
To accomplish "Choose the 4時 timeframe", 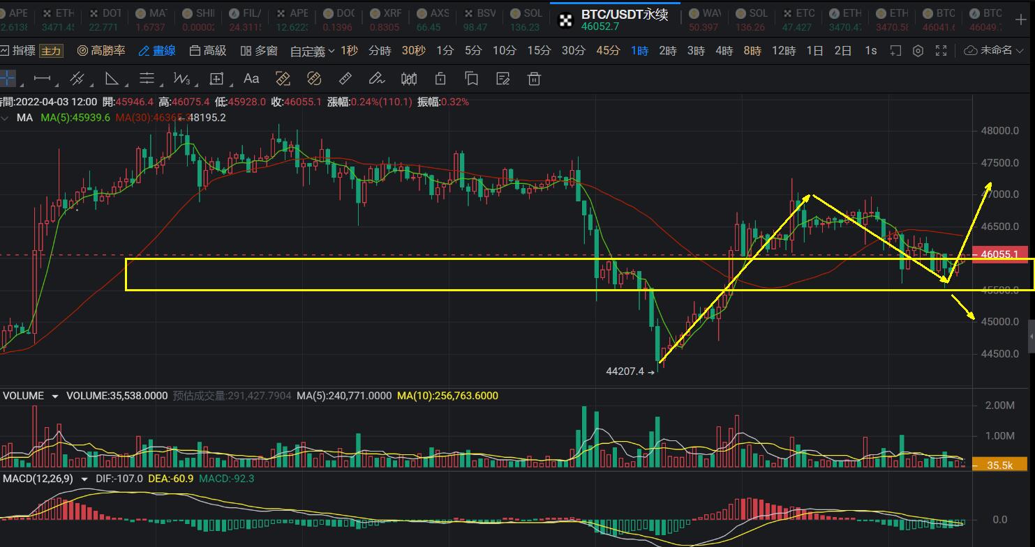I will [724, 51].
